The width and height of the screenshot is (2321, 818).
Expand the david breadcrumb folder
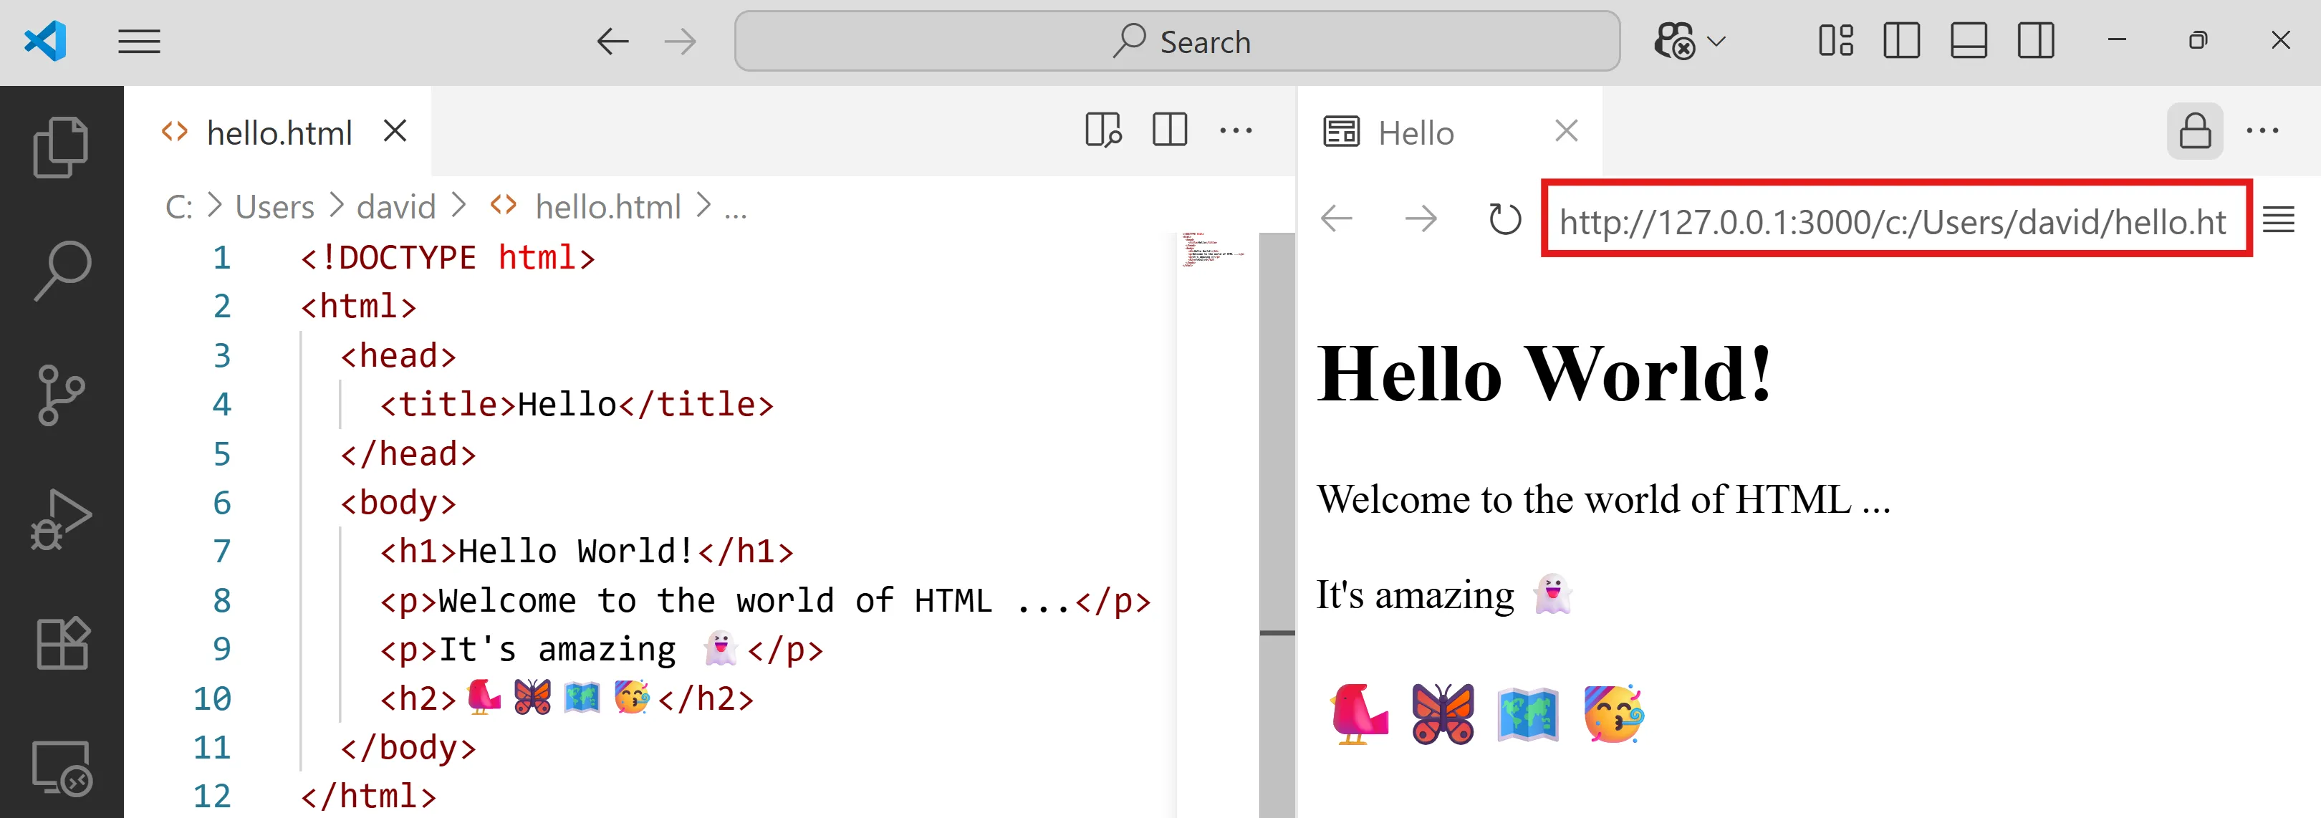coord(395,207)
